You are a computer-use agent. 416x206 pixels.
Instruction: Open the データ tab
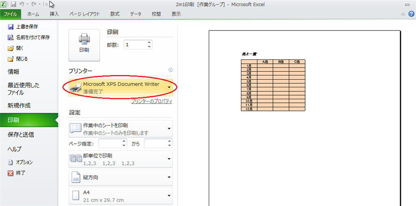(x=136, y=14)
